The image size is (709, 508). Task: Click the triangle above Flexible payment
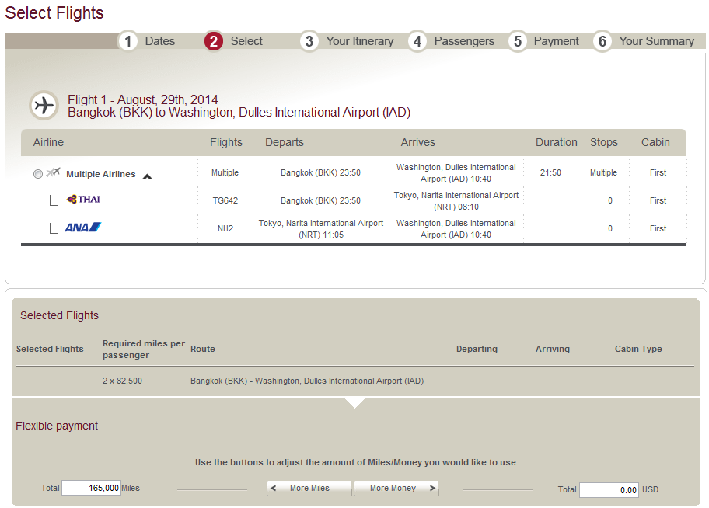[355, 402]
